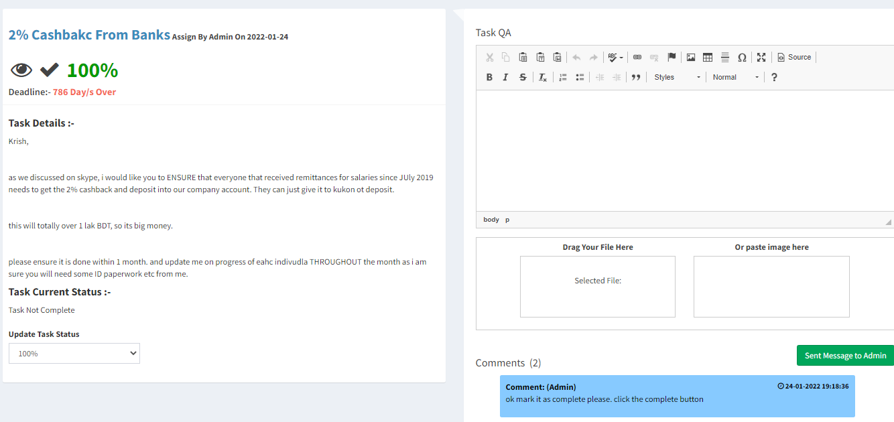The width and height of the screenshot is (894, 422).
Task: Apply italic formatting in Task QA editor
Action: click(x=506, y=77)
